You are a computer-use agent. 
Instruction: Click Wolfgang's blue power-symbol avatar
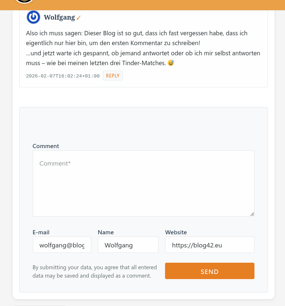coord(33,17)
